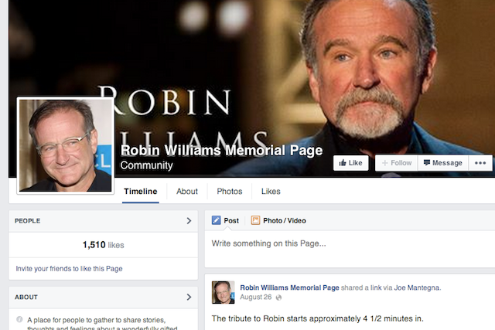The image size is (495, 330).
Task: Click the page name link in the post header
Action: click(x=289, y=287)
